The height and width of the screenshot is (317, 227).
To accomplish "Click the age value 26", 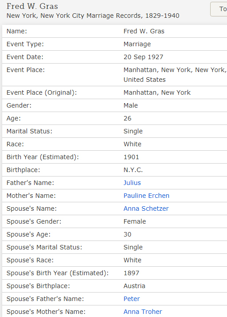I will pos(127,118).
